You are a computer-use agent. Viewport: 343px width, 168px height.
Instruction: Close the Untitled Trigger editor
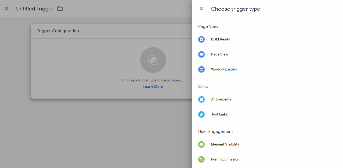pos(6,9)
